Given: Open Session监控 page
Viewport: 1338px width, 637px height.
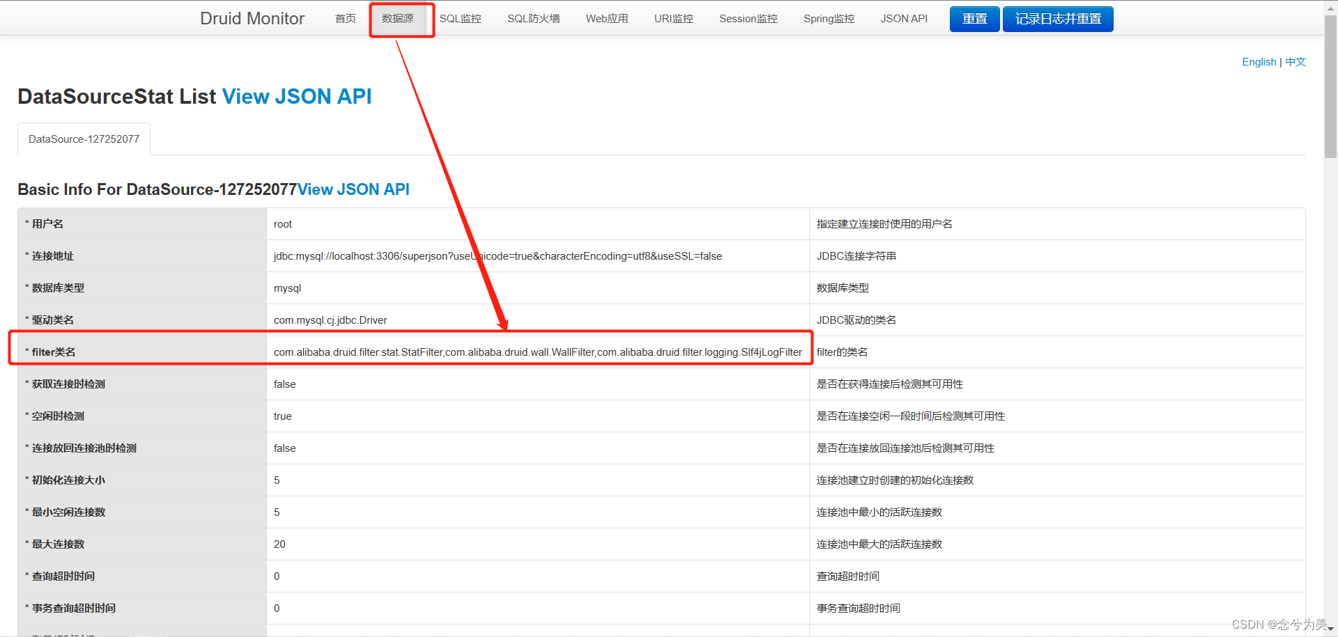Looking at the screenshot, I should (748, 19).
